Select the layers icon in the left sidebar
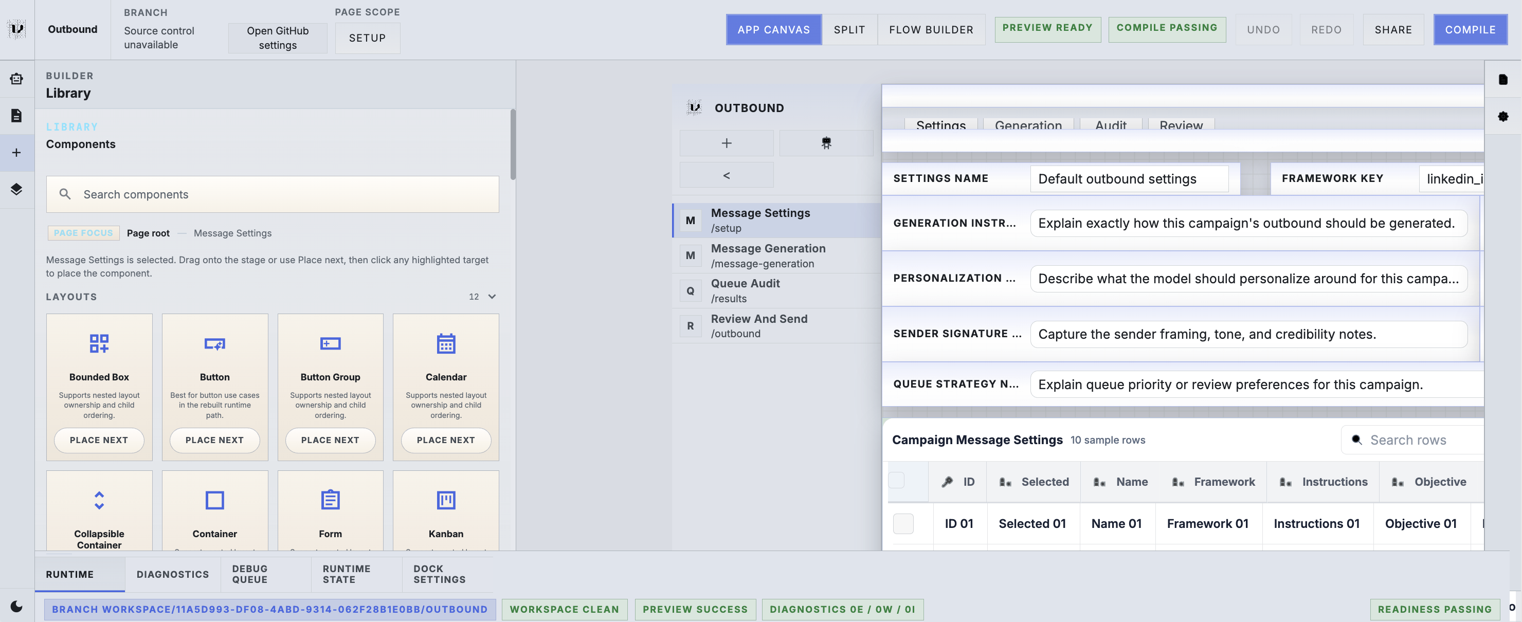 (x=16, y=190)
